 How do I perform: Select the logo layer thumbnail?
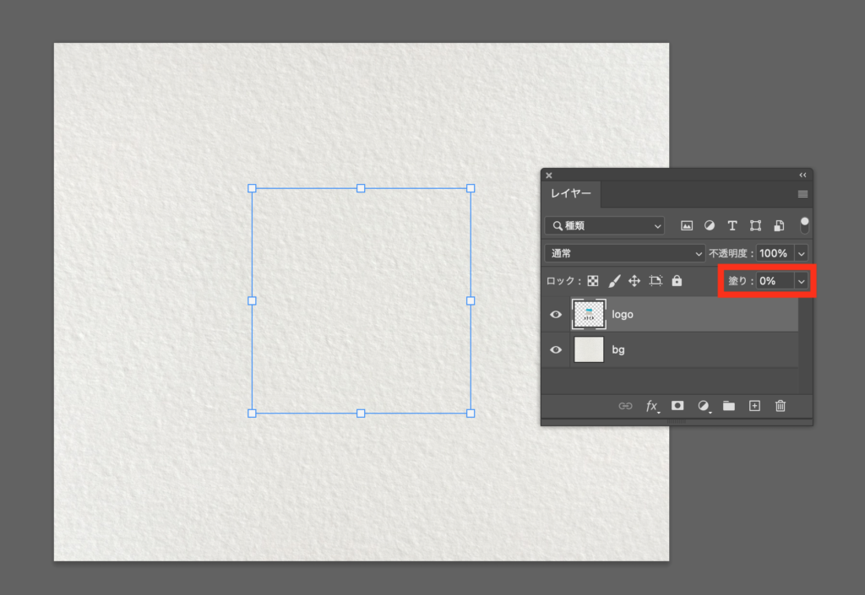tap(589, 315)
